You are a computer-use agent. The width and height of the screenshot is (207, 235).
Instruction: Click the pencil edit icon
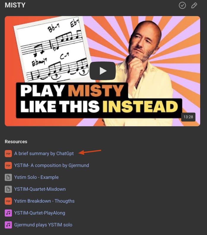point(194,5)
